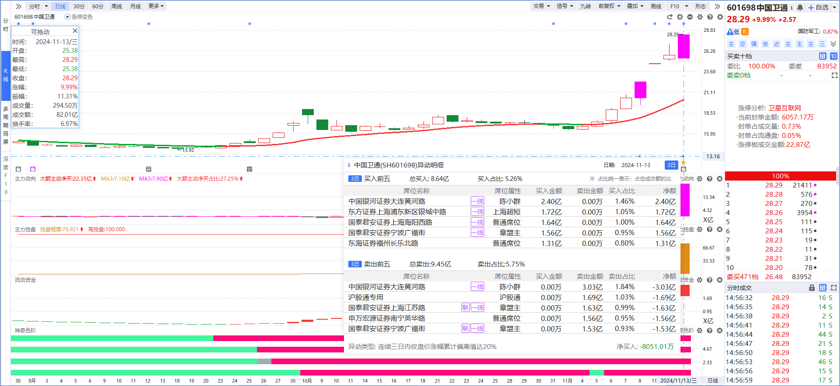Close the draggable 可拖动 data tooltip
The width and height of the screenshot is (840, 386).
75,31
